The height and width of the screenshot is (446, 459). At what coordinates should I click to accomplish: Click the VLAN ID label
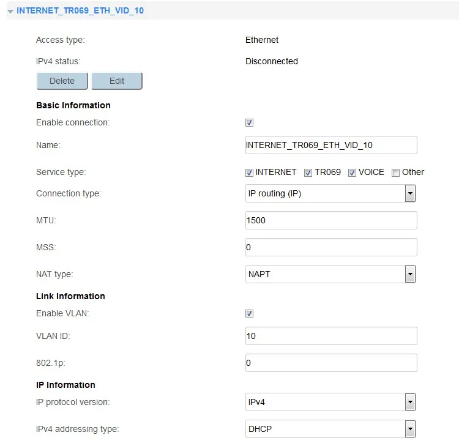[x=53, y=336]
